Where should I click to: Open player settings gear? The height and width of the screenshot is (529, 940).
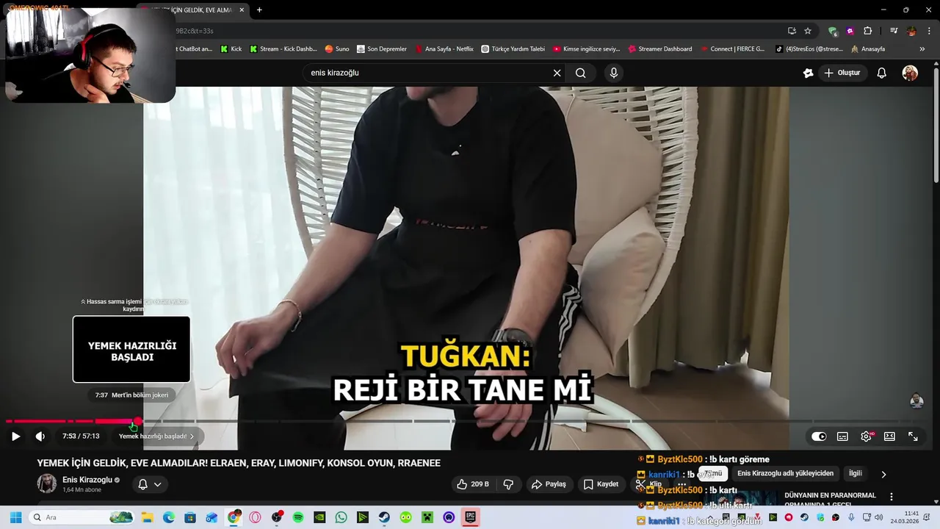(867, 436)
